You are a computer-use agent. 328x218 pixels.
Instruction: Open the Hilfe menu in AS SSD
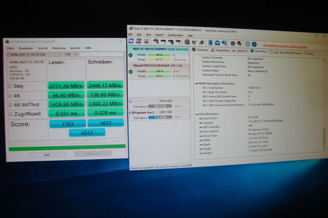88,48
